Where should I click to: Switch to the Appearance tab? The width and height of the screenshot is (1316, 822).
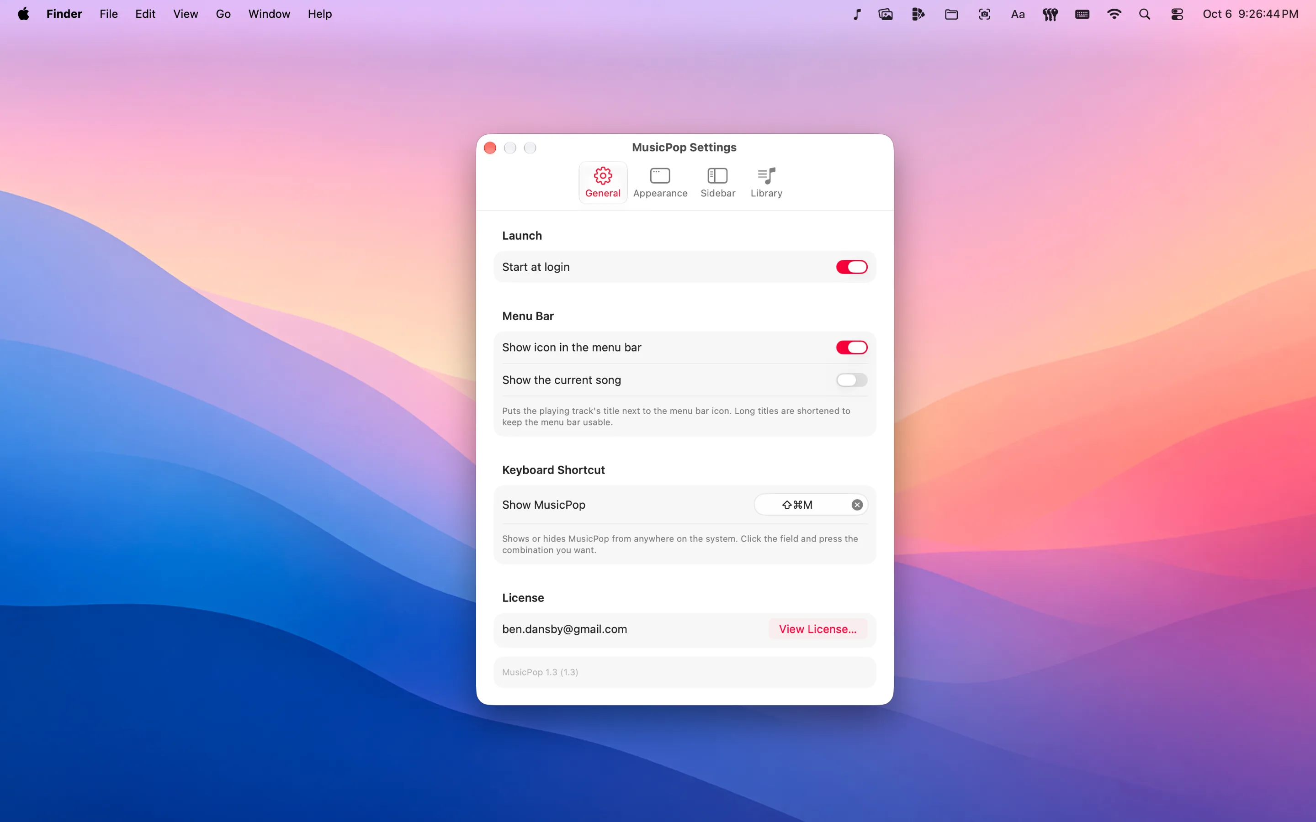point(660,183)
